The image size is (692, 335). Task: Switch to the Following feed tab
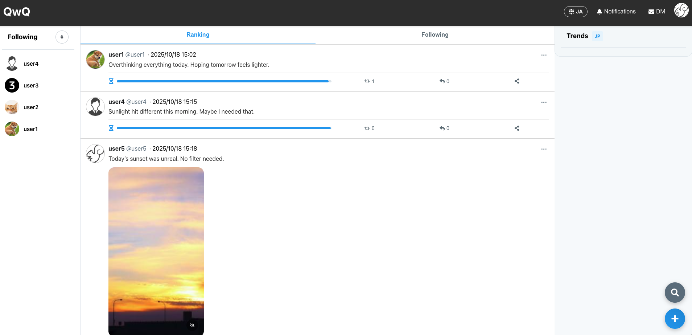point(435,35)
